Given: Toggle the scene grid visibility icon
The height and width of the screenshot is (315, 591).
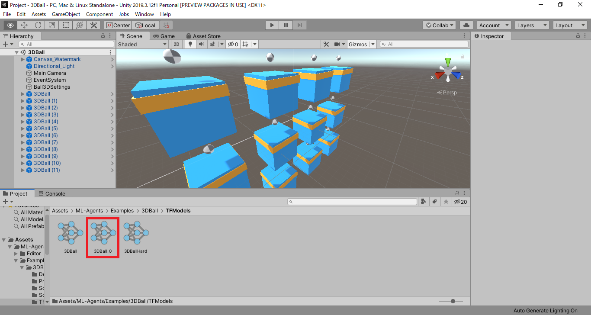Looking at the screenshot, I should pyautogui.click(x=245, y=44).
